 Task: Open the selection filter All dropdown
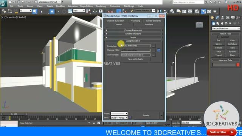click(26, 11)
